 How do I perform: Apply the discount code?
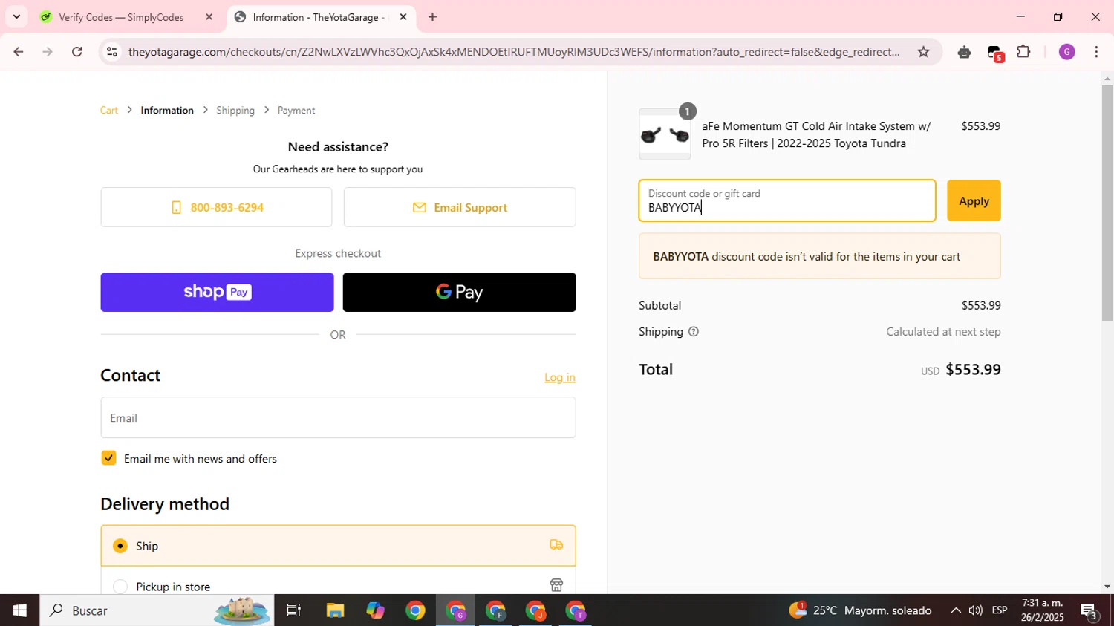(x=974, y=200)
